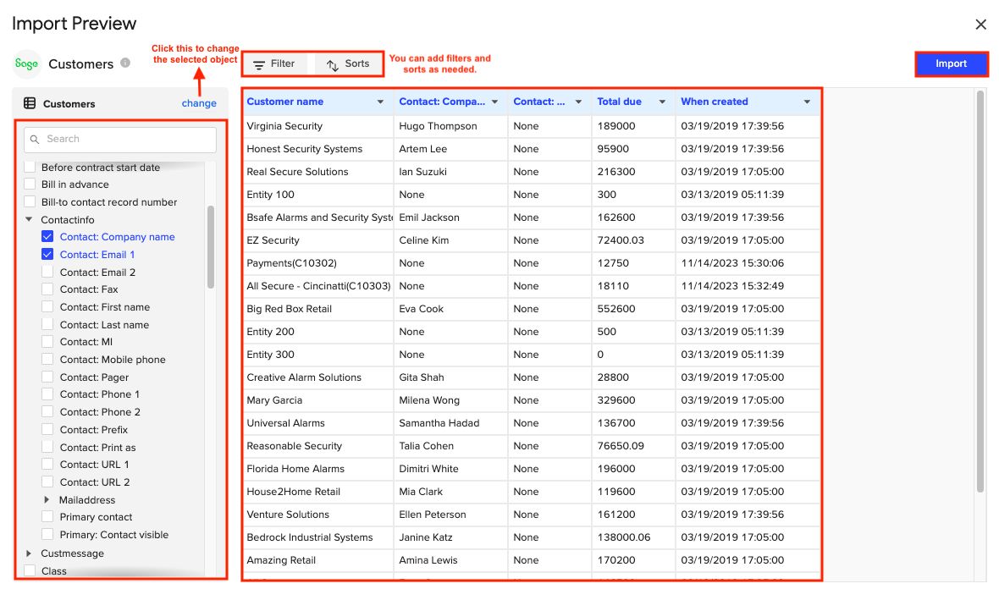Click the field list scrollbar thumb

(210, 247)
